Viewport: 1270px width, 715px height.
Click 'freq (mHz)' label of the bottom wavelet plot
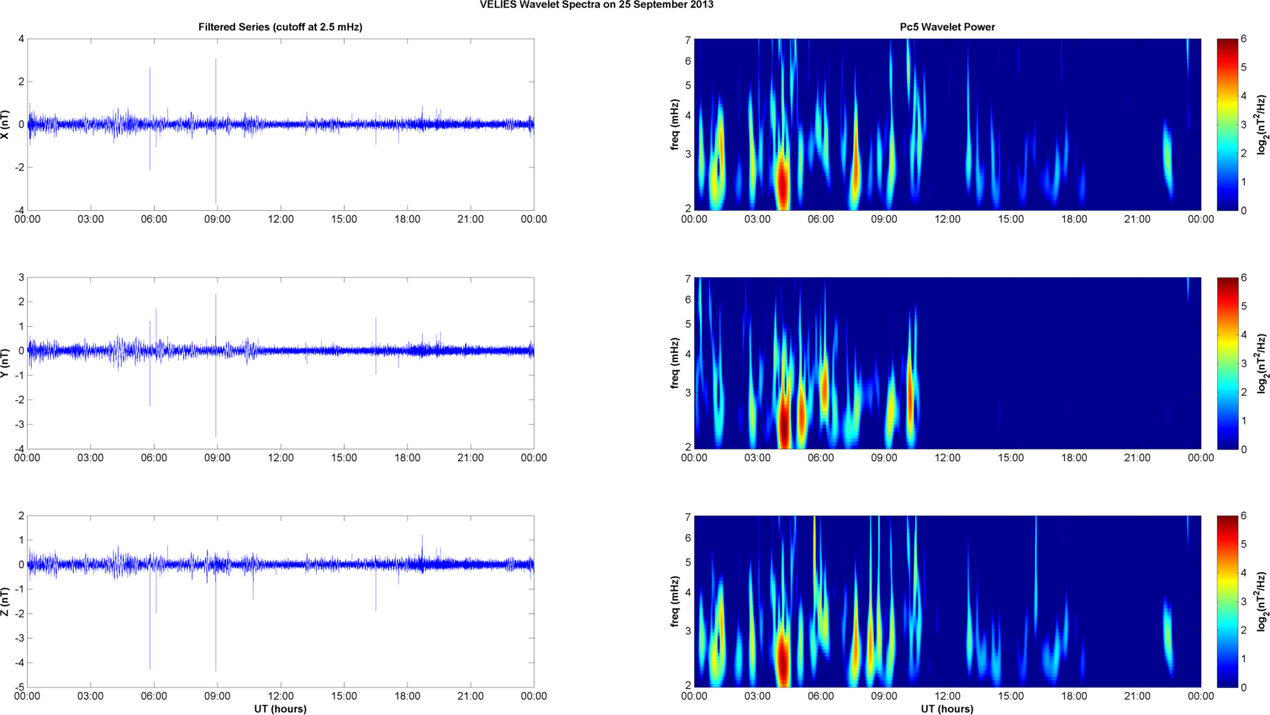(675, 602)
